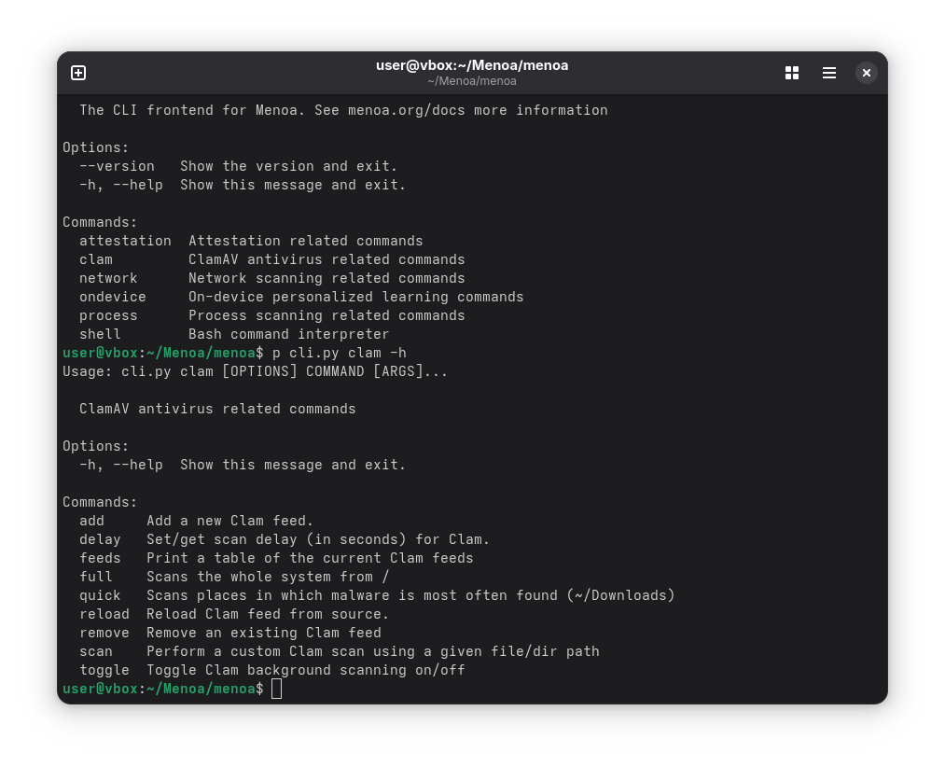Click the 'add' subcommand row
945x767 pixels.
[196, 521]
